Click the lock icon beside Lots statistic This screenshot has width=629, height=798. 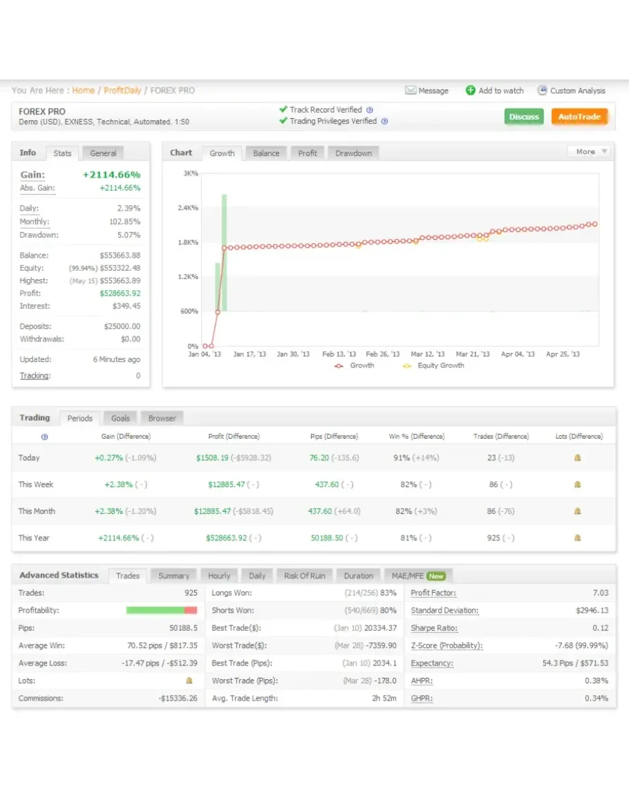click(189, 681)
